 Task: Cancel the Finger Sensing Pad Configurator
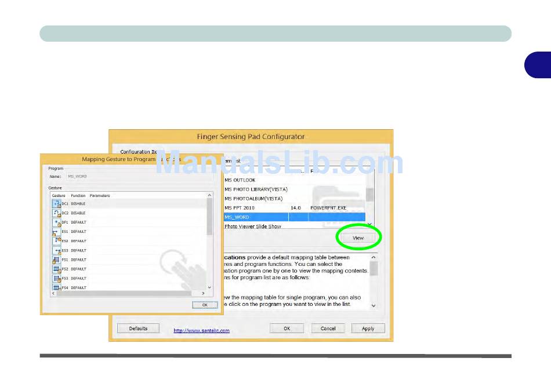[328, 328]
